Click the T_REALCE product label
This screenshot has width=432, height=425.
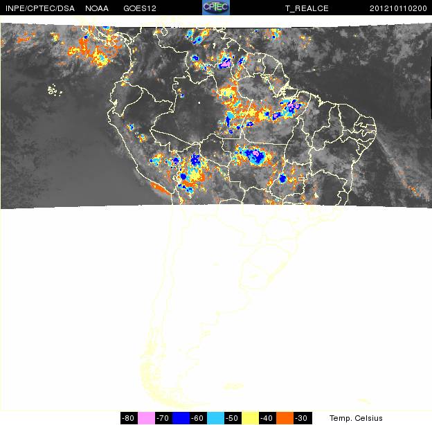tap(307, 8)
